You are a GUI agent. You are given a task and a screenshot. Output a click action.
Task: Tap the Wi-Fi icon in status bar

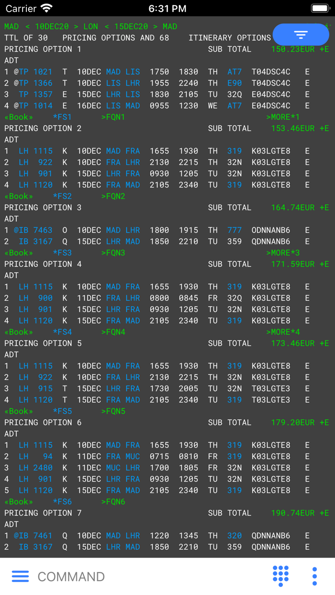click(x=46, y=8)
